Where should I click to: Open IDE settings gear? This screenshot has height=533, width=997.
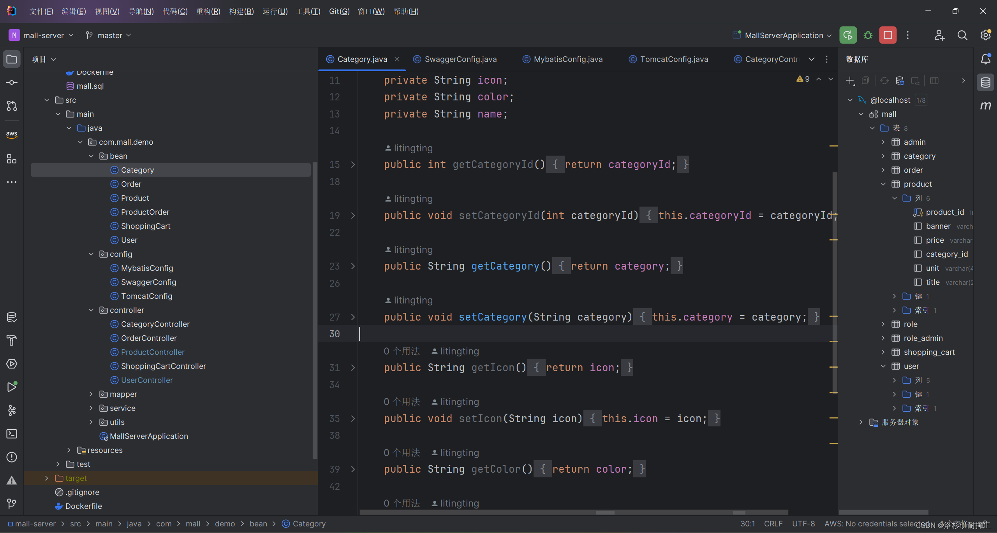point(986,35)
